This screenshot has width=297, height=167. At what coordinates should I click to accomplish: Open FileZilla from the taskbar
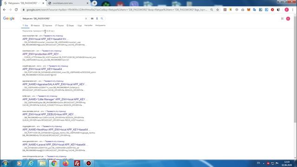pos(77,163)
